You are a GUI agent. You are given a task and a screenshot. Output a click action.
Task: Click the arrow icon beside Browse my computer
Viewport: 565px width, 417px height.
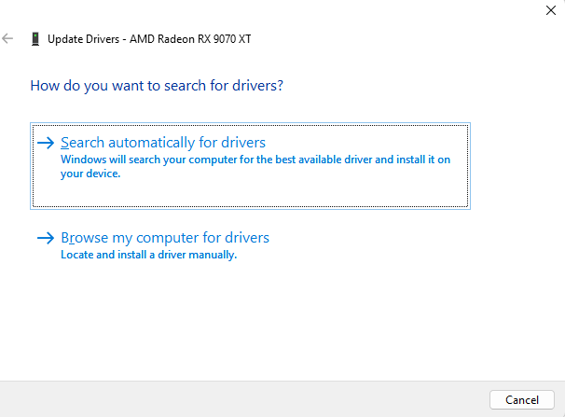(46, 238)
